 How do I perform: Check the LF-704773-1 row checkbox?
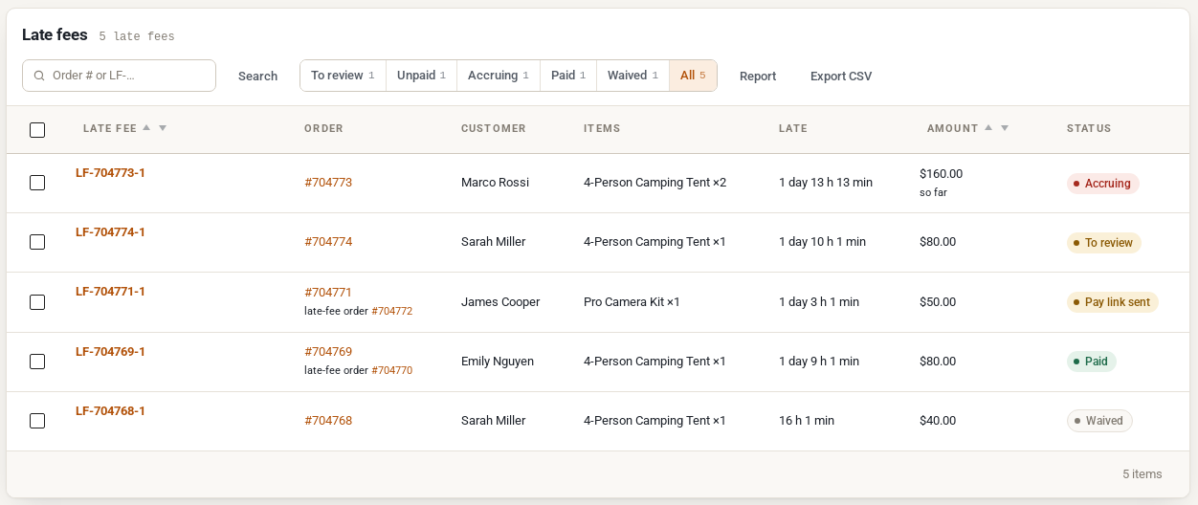click(37, 183)
